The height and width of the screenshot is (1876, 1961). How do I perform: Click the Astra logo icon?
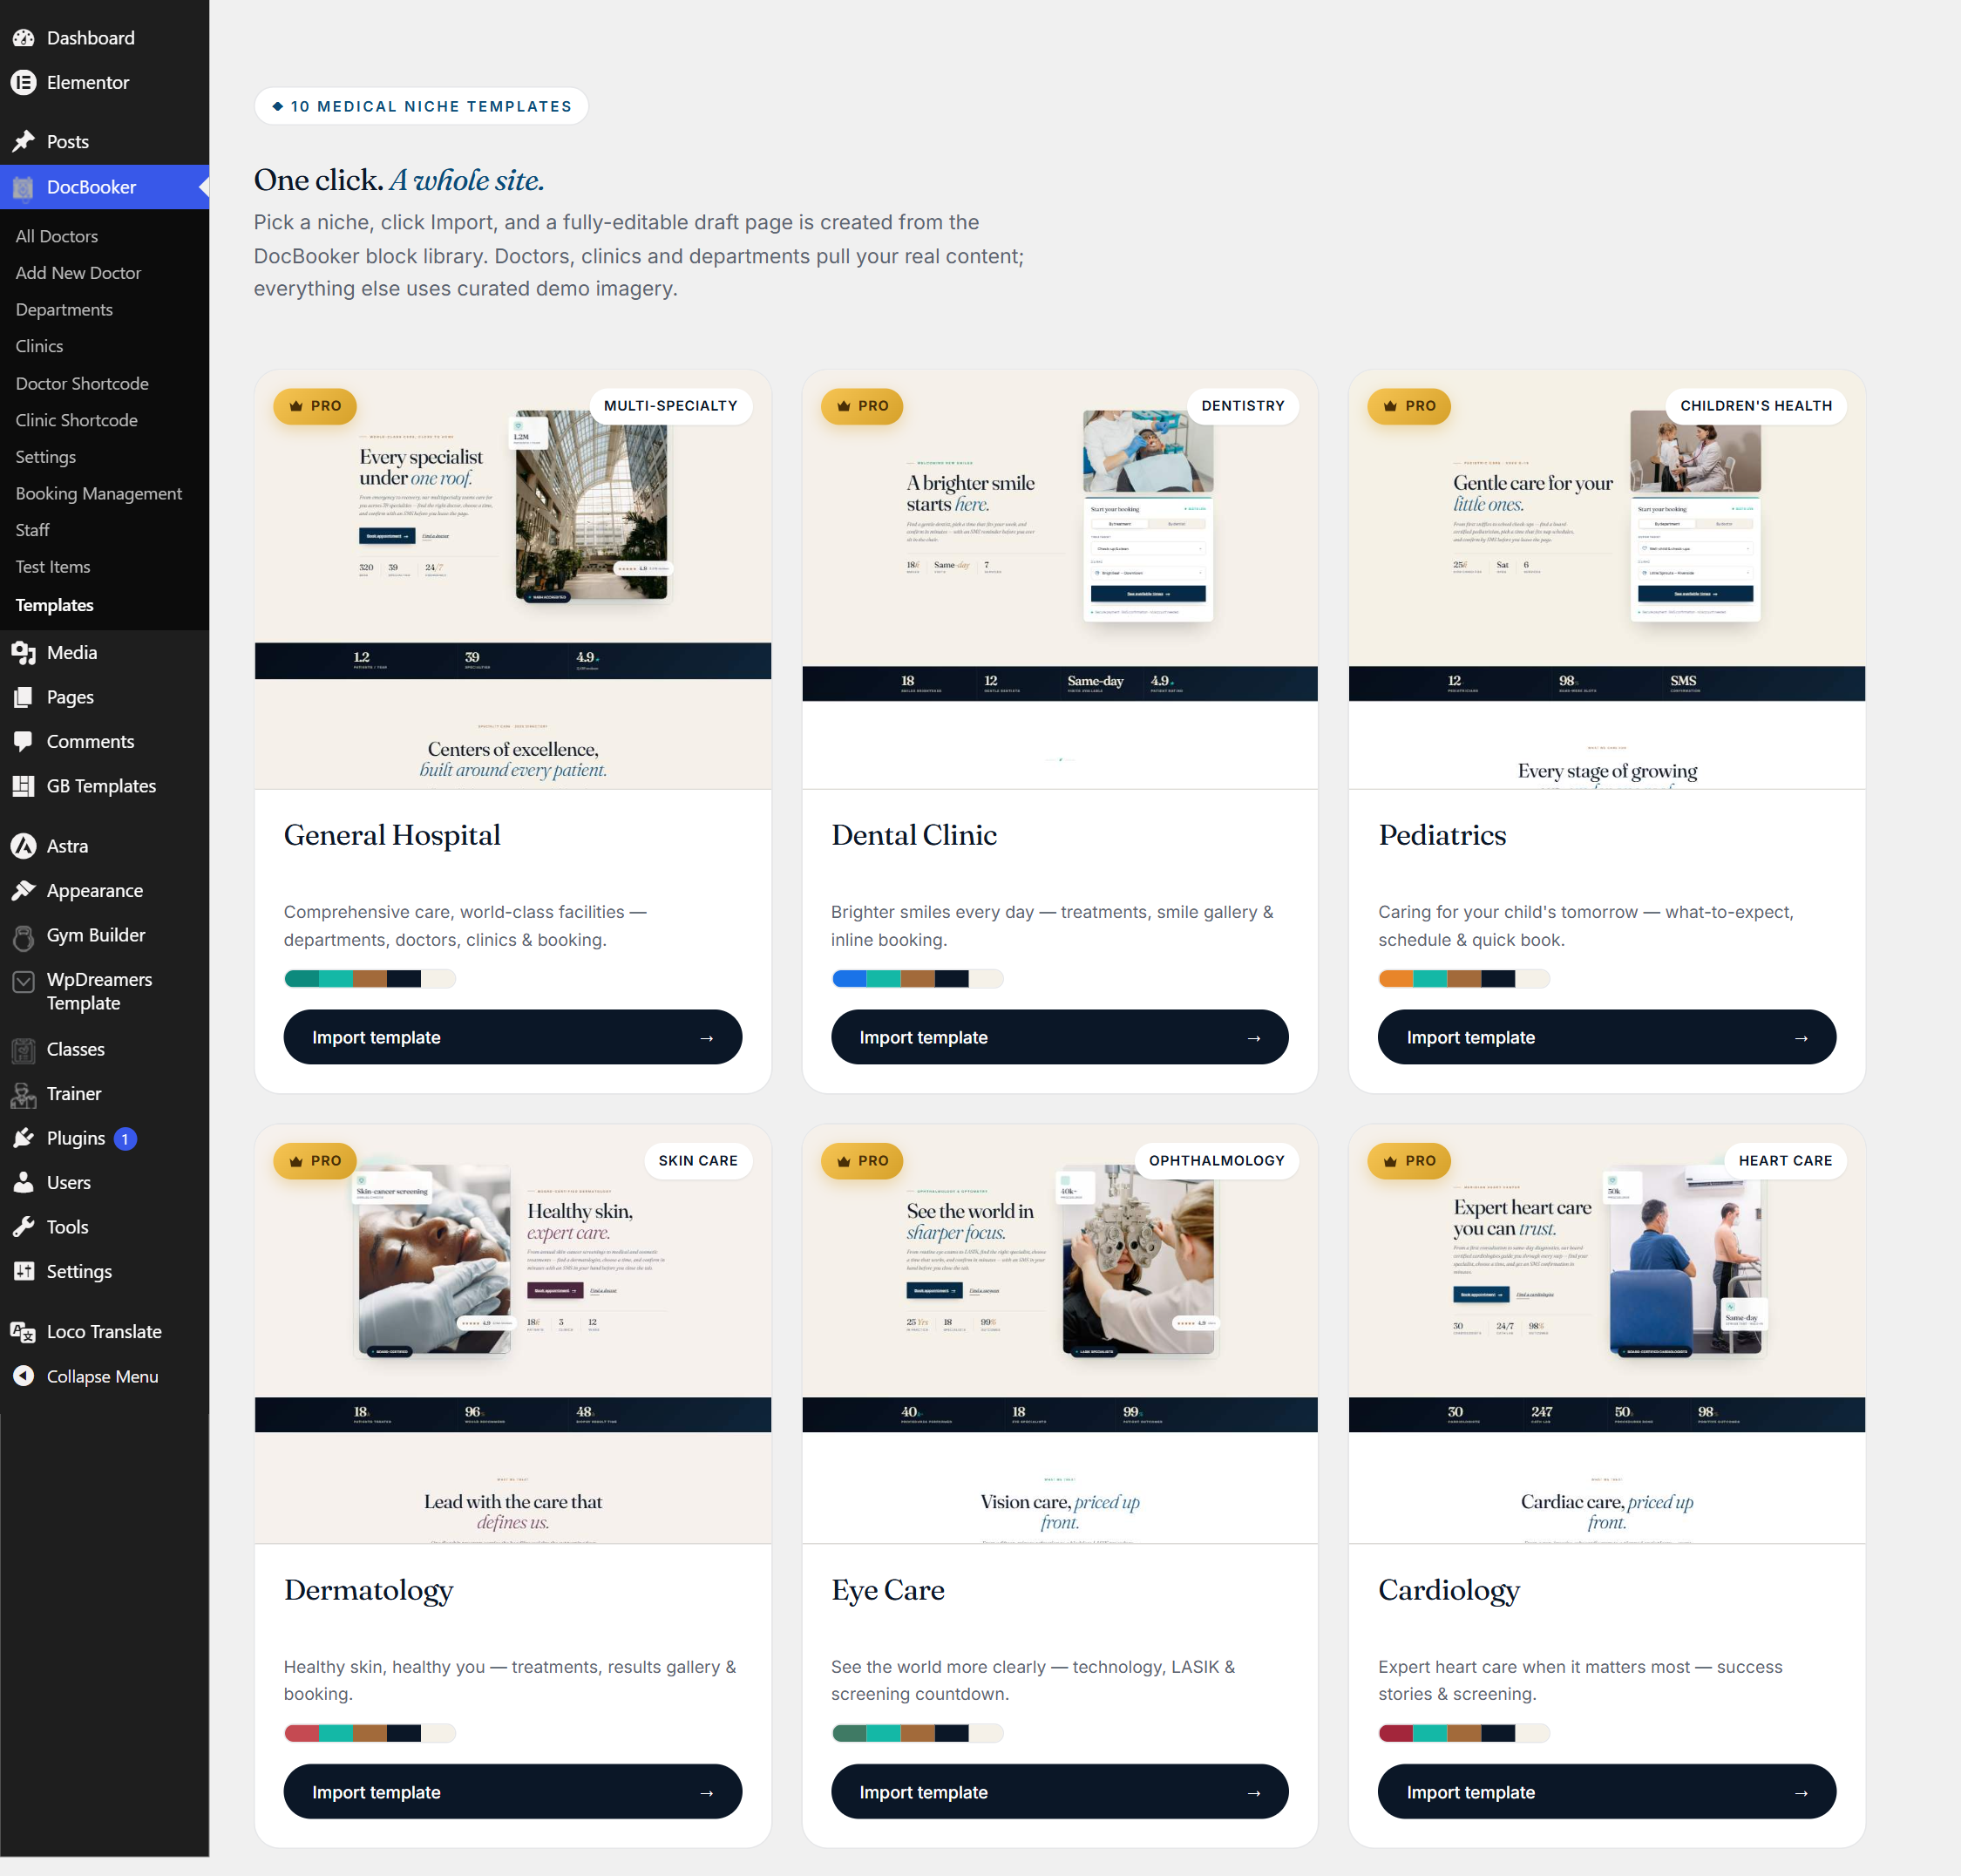pos(23,846)
